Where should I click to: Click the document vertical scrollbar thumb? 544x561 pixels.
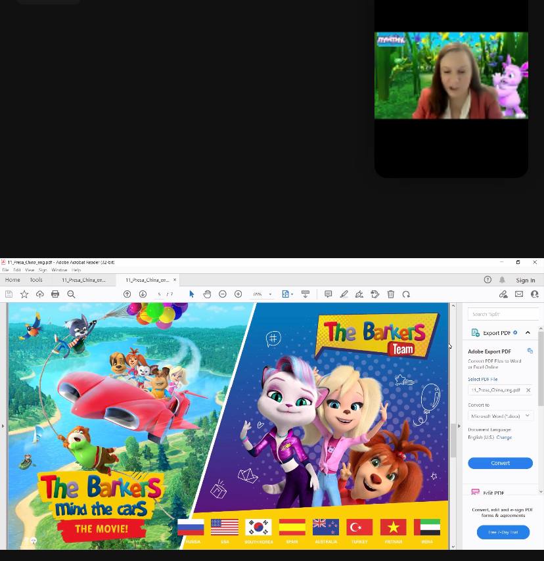[x=453, y=439]
